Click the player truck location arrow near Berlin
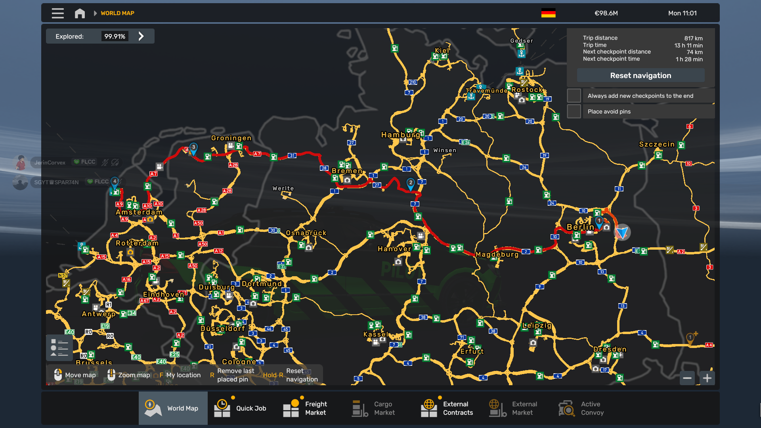 (x=622, y=232)
